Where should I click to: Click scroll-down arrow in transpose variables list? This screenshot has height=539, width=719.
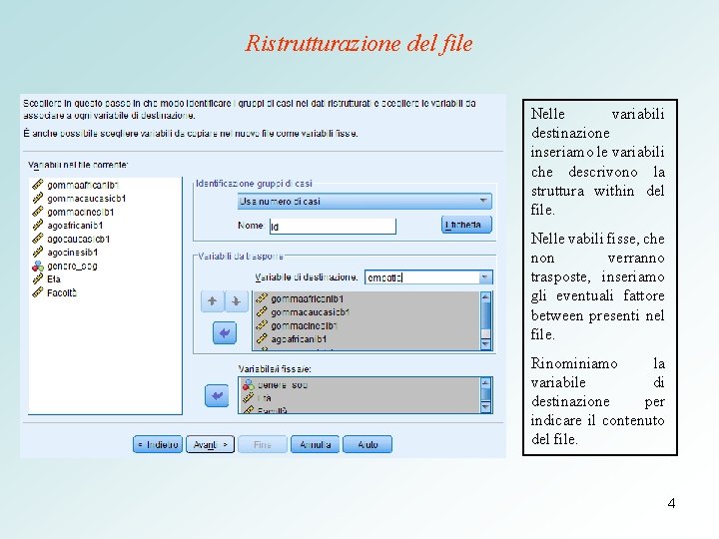485,344
